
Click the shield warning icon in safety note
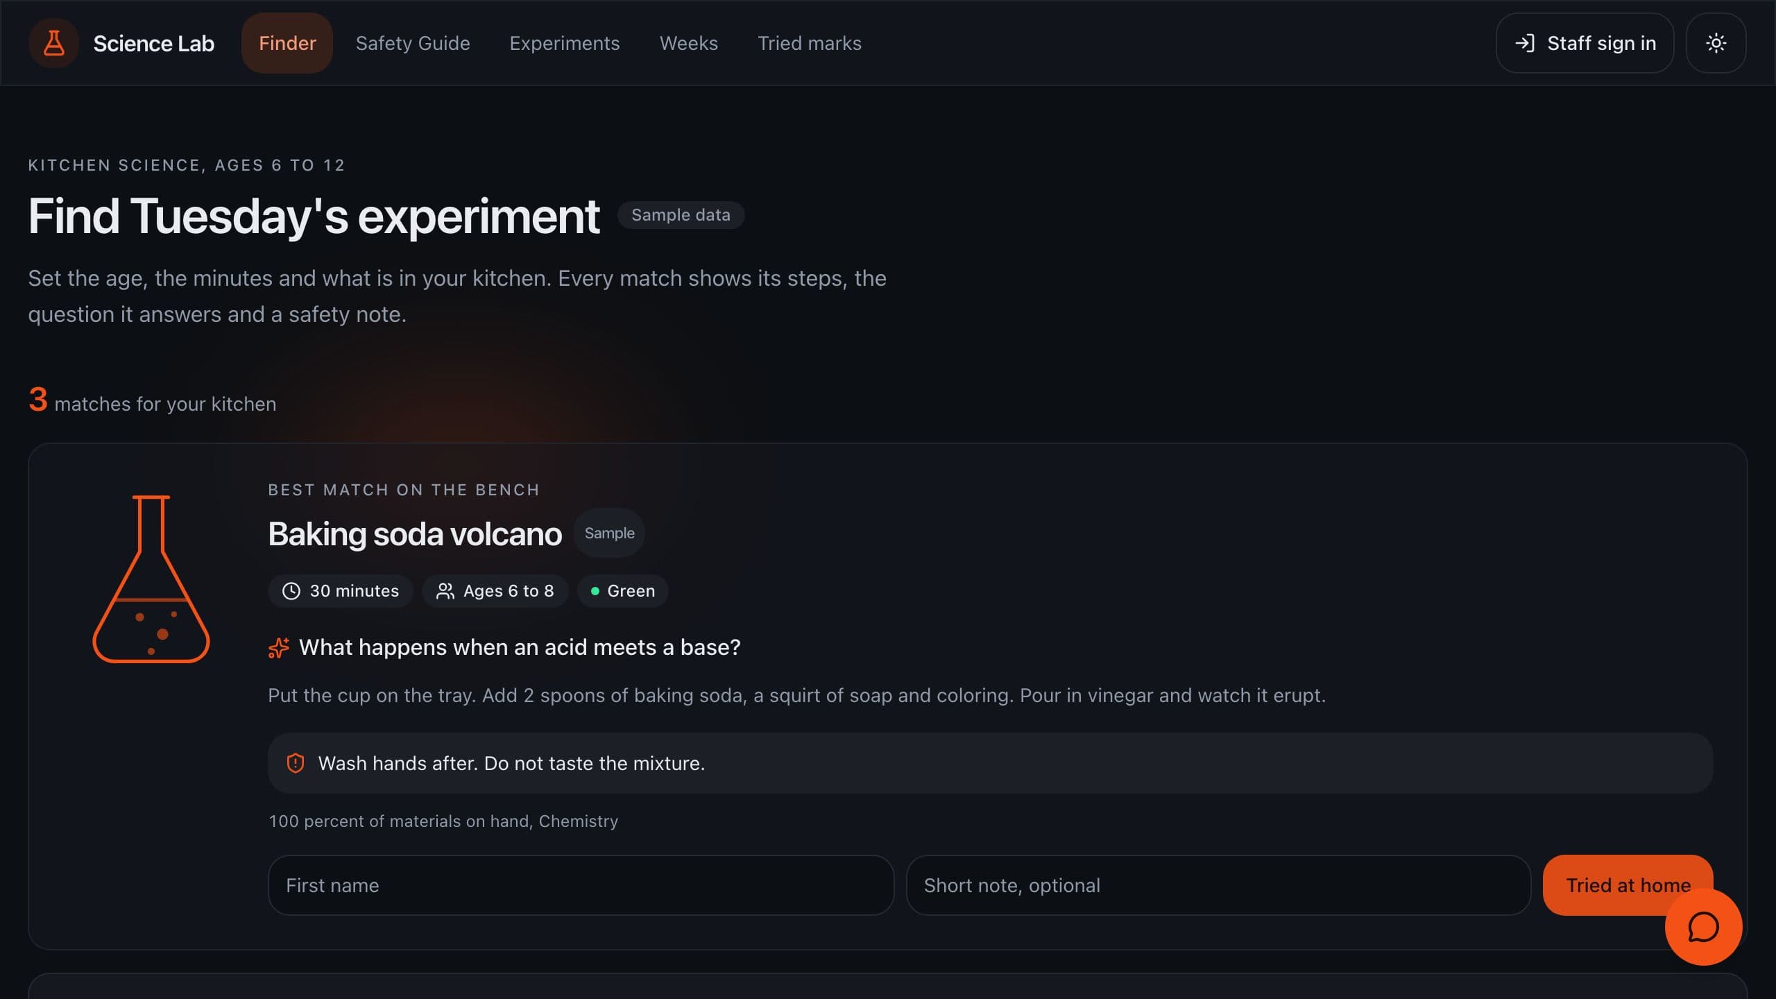(x=296, y=763)
